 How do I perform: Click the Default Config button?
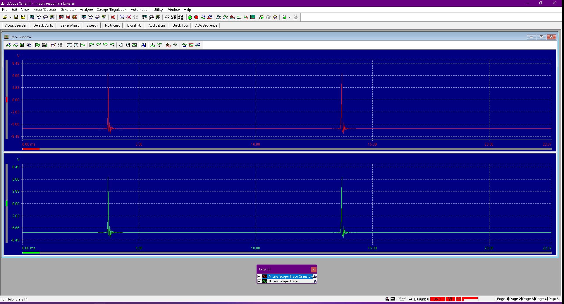coord(44,25)
